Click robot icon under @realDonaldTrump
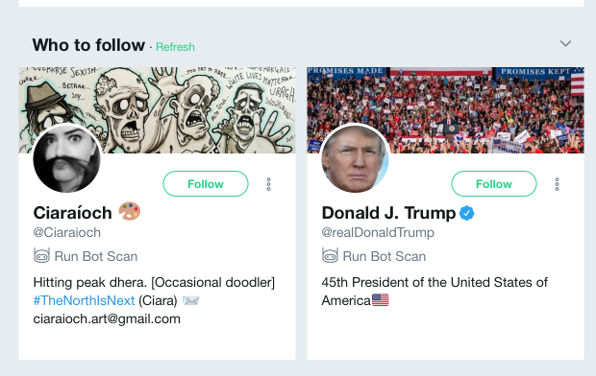 pos(330,256)
